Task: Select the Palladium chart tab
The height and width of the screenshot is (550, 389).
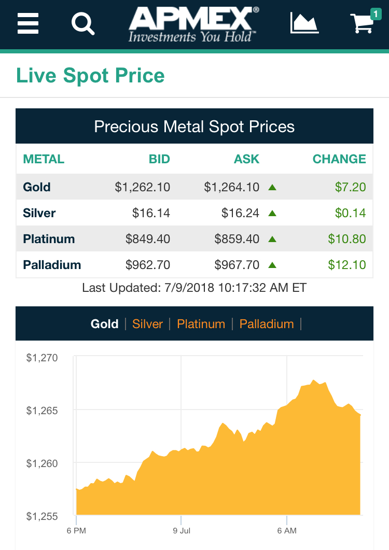Action: coord(267,324)
